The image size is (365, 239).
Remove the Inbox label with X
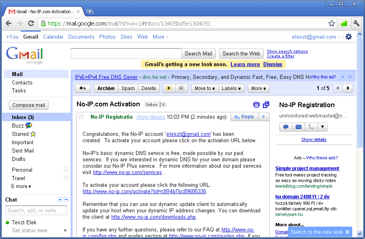pos(164,105)
